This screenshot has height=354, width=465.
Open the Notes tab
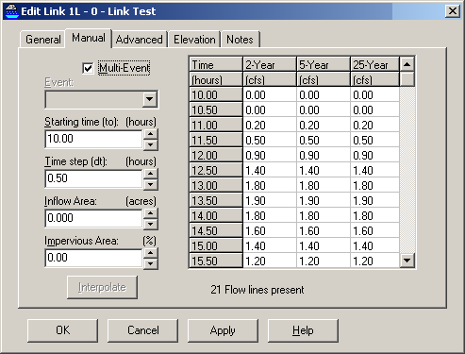[x=240, y=40]
